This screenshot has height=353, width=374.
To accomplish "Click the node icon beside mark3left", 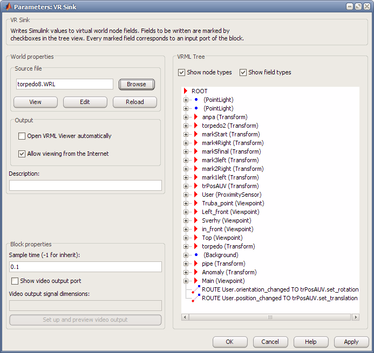I will [196, 160].
